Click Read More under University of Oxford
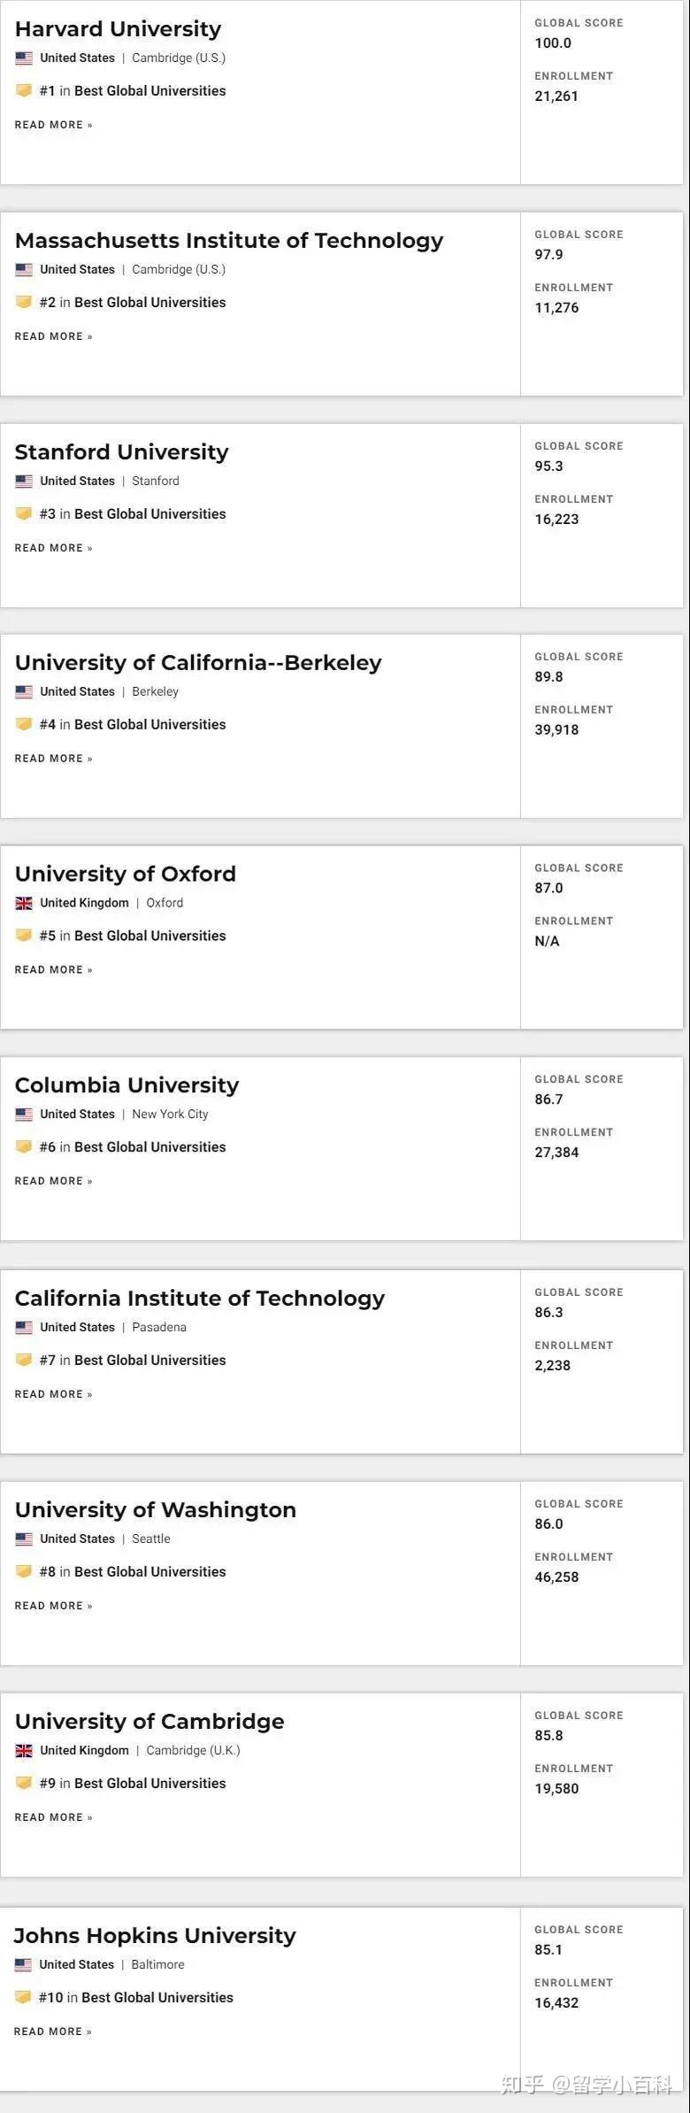690x2113 pixels. [53, 970]
